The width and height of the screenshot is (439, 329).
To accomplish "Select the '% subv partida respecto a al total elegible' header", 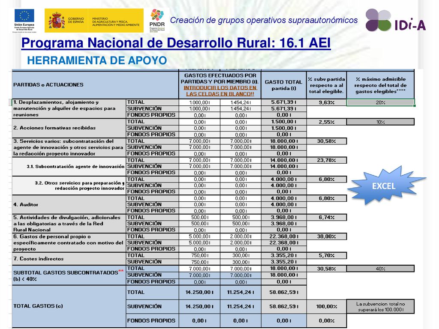I will coord(326,85).
